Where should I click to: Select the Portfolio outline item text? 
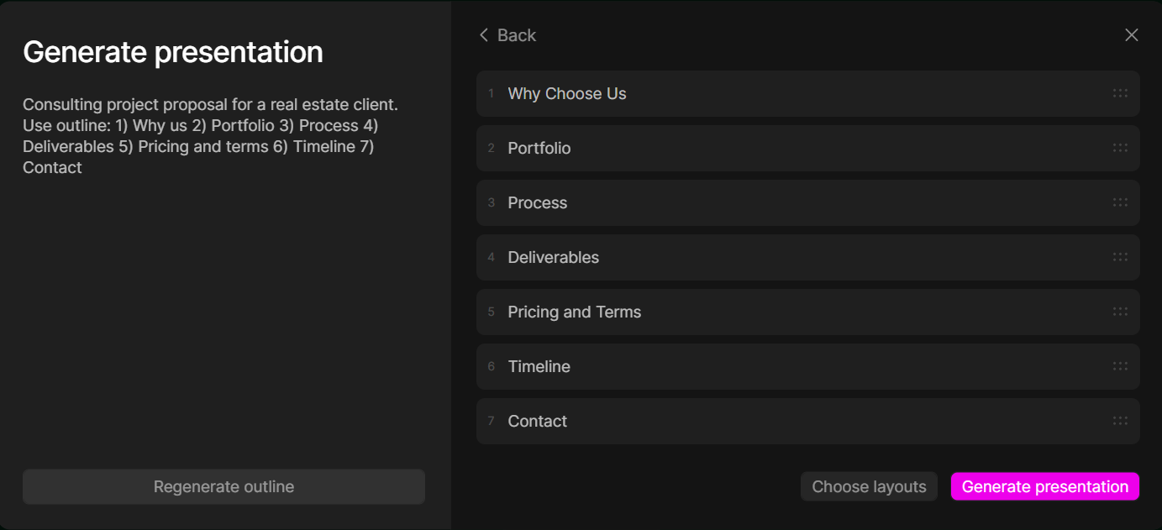(x=539, y=148)
